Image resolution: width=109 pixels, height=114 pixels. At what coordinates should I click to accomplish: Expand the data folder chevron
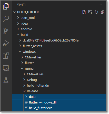(26, 97)
